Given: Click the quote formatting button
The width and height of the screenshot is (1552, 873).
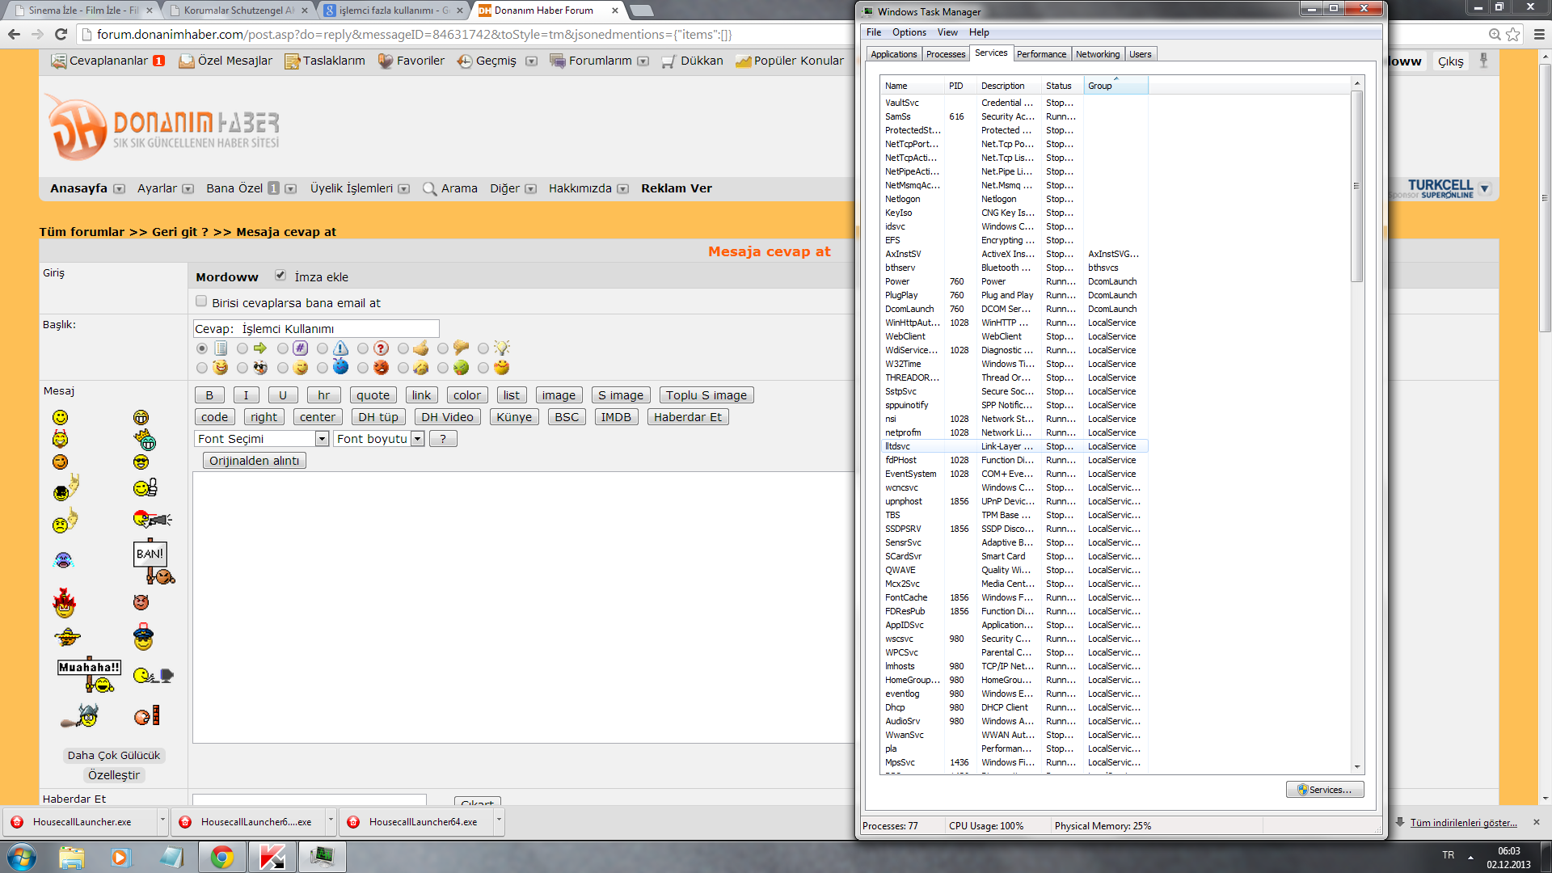Looking at the screenshot, I should 373,395.
